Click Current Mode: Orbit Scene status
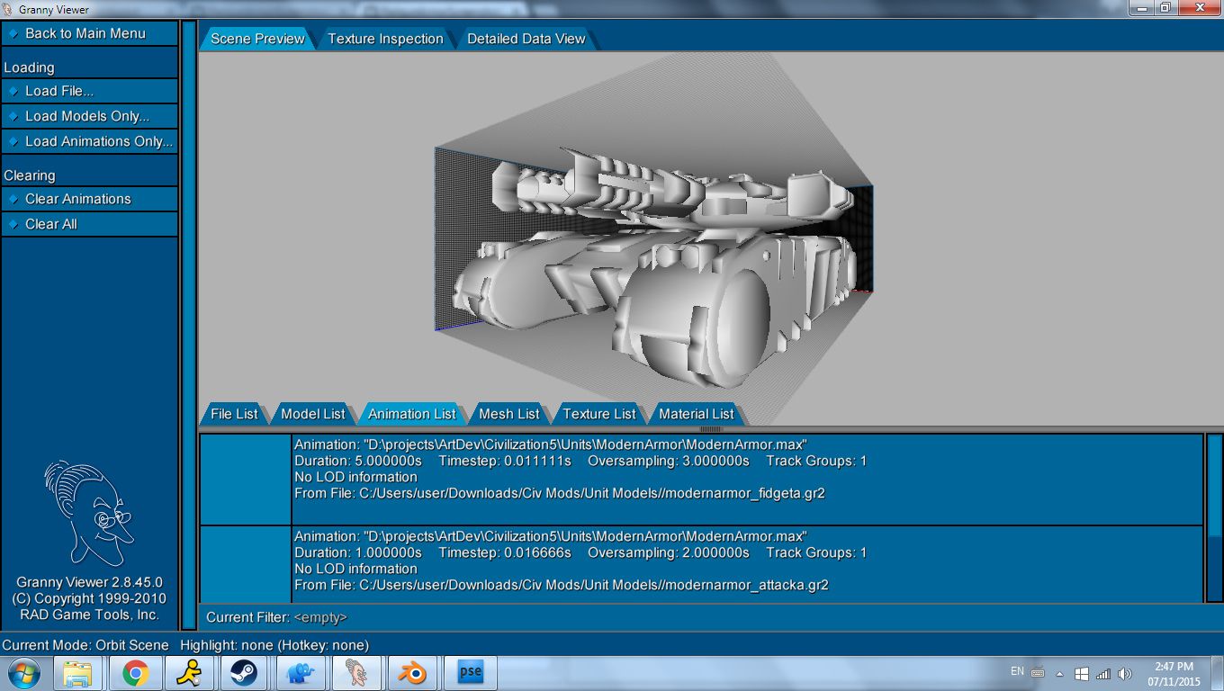This screenshot has width=1224, height=691. pos(85,645)
